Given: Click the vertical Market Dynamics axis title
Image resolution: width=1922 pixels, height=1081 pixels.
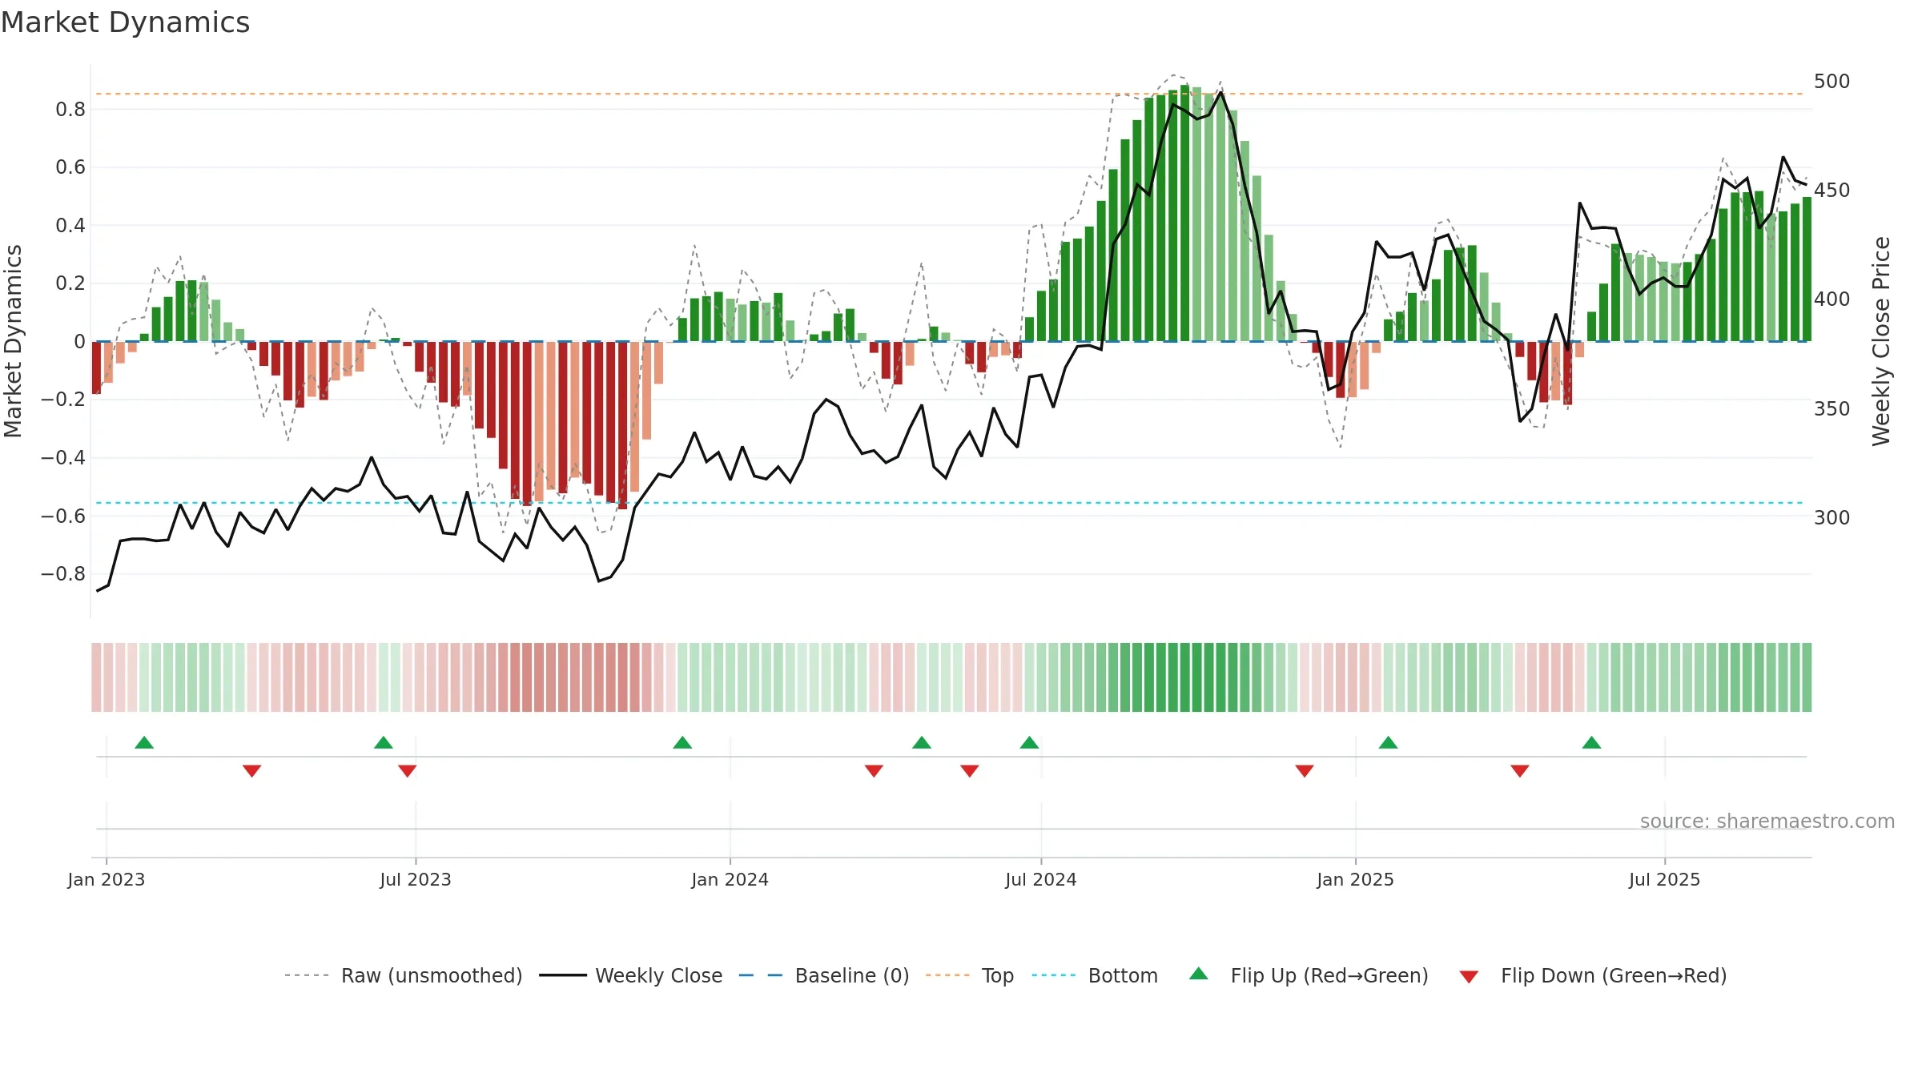Looking at the screenshot, I should (x=13, y=341).
